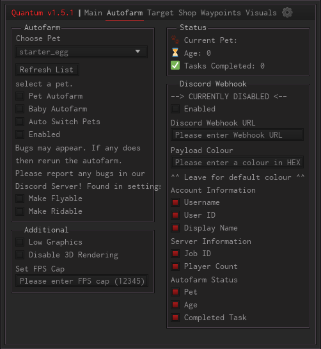321x349 pixels.
Task: Toggle the red Job ID checkbox
Action: (175, 254)
